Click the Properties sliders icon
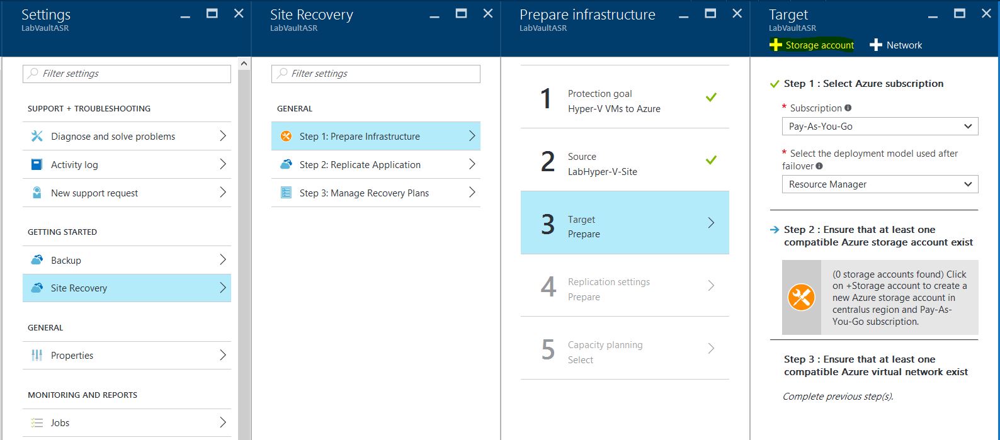This screenshot has width=1000, height=440. 37,355
